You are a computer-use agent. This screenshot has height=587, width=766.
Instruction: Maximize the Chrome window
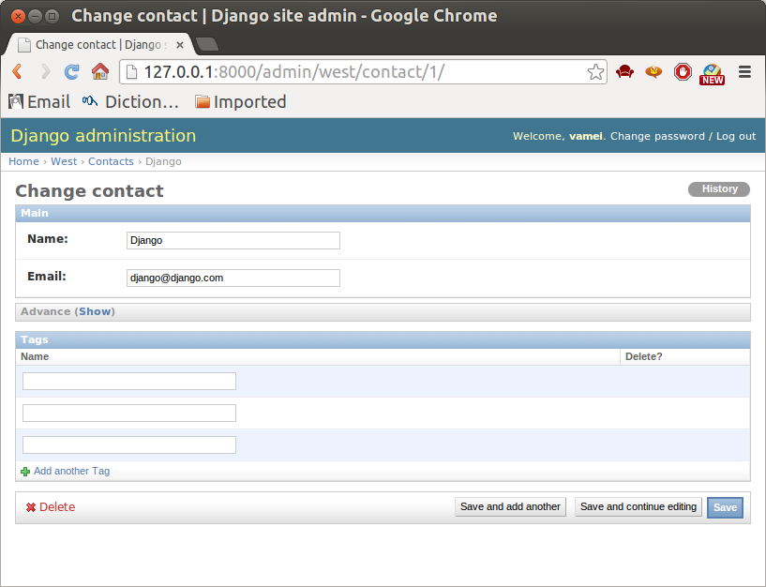52,17
